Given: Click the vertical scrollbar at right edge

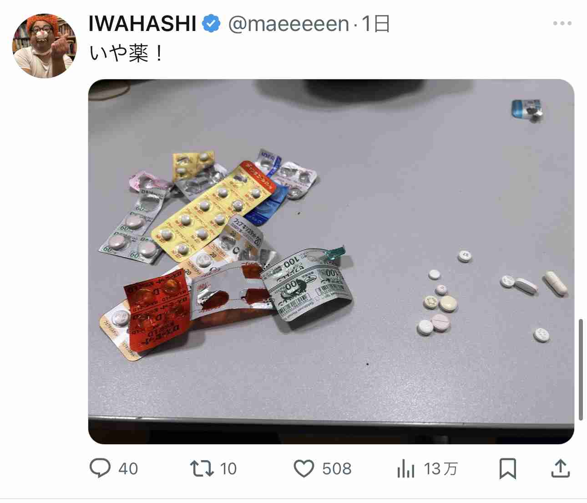Looking at the screenshot, I should [x=581, y=370].
